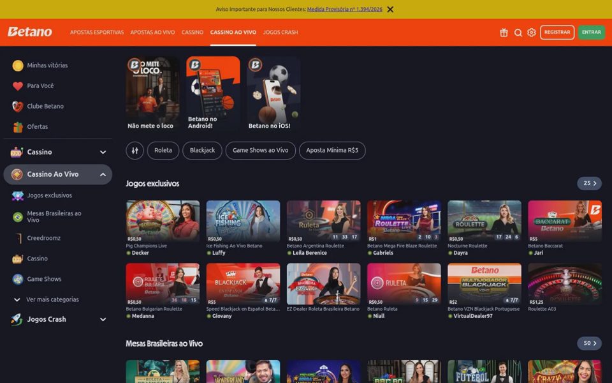Expand Ver mais categorias
The image size is (612, 383).
click(x=52, y=300)
